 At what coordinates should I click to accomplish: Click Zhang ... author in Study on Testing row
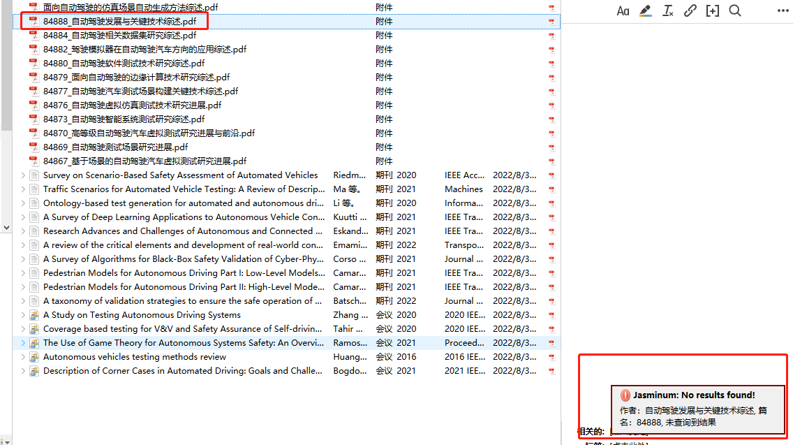tap(350, 315)
